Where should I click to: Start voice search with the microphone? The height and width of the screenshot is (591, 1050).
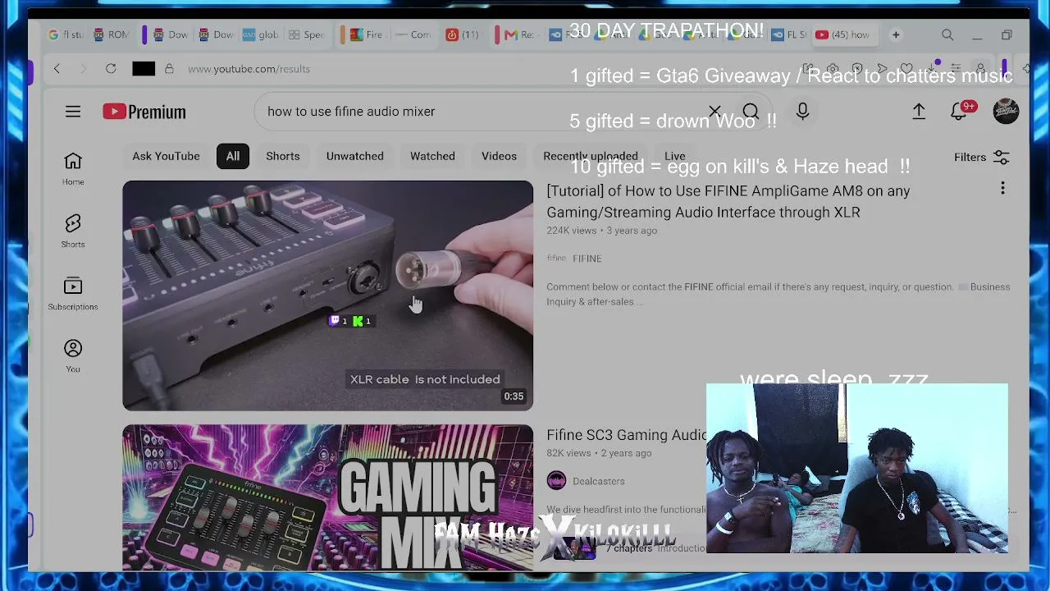coord(802,112)
